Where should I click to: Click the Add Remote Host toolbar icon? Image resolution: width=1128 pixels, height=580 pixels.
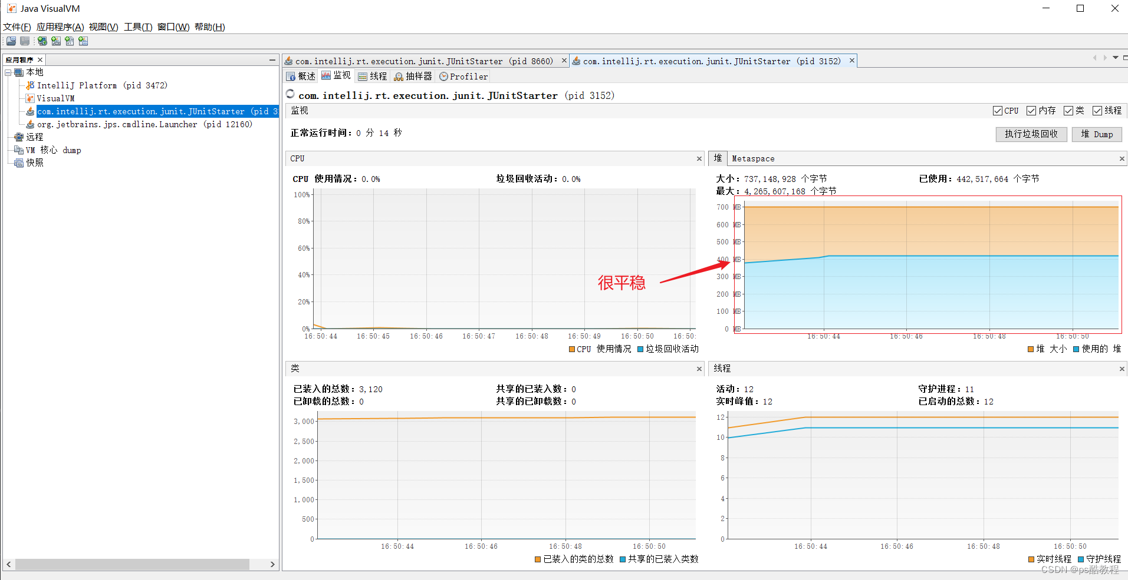[42, 41]
